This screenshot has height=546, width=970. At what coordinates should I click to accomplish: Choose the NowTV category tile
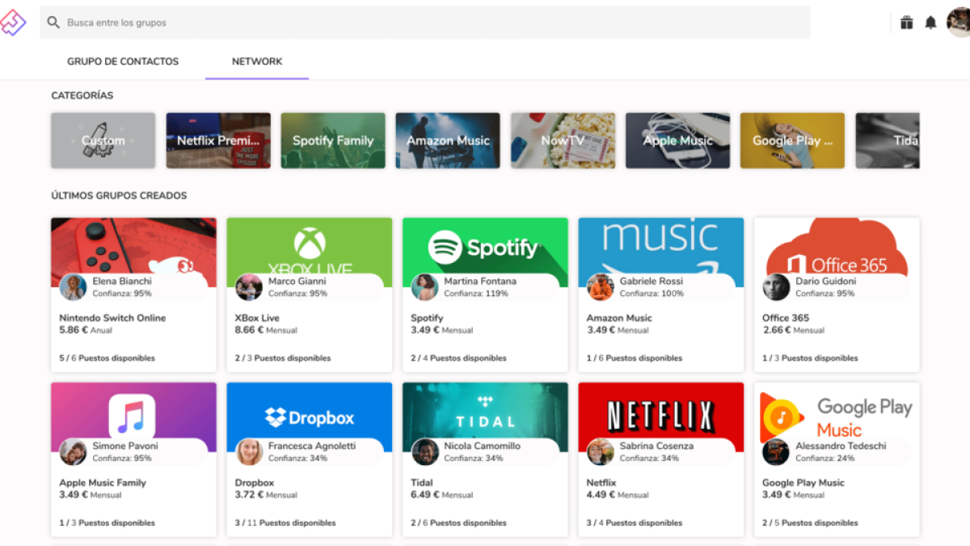pos(563,141)
